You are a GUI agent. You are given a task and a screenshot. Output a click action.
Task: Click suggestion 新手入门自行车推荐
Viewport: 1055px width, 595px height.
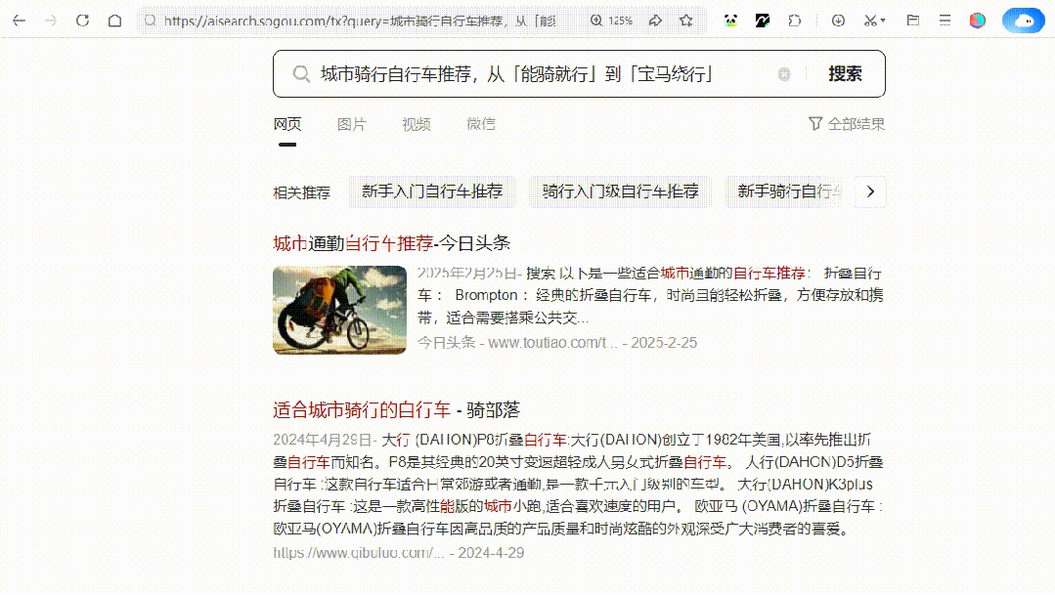click(432, 191)
